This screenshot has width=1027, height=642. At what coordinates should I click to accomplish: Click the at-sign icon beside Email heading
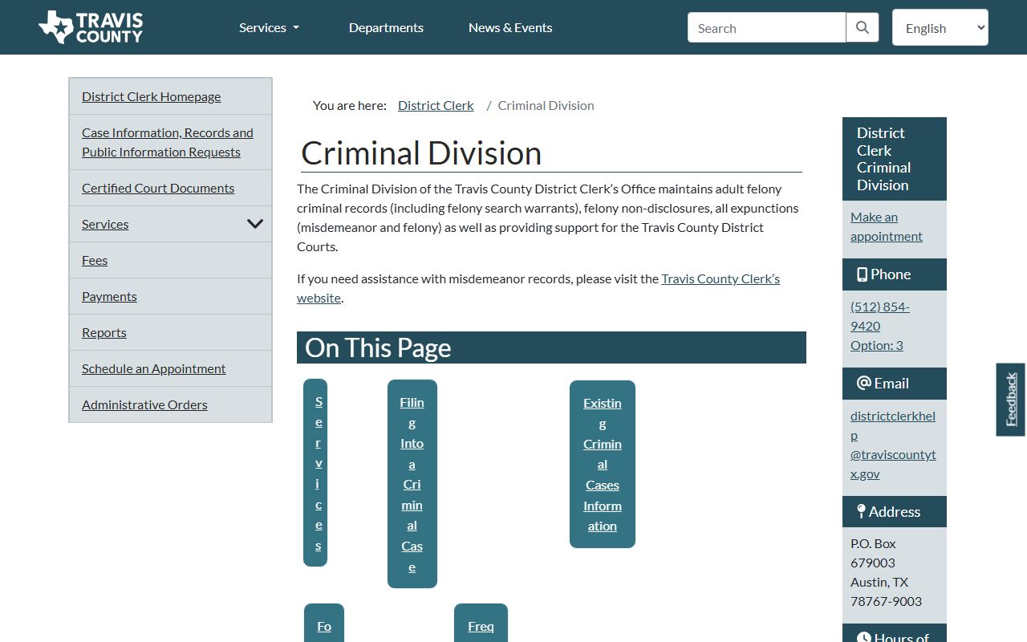pos(864,383)
